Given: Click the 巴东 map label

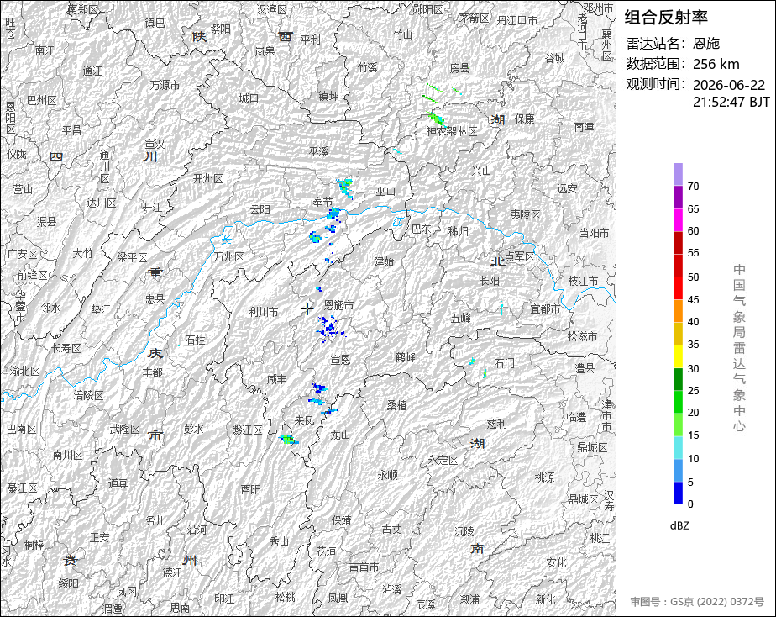Looking at the screenshot, I should point(422,229).
